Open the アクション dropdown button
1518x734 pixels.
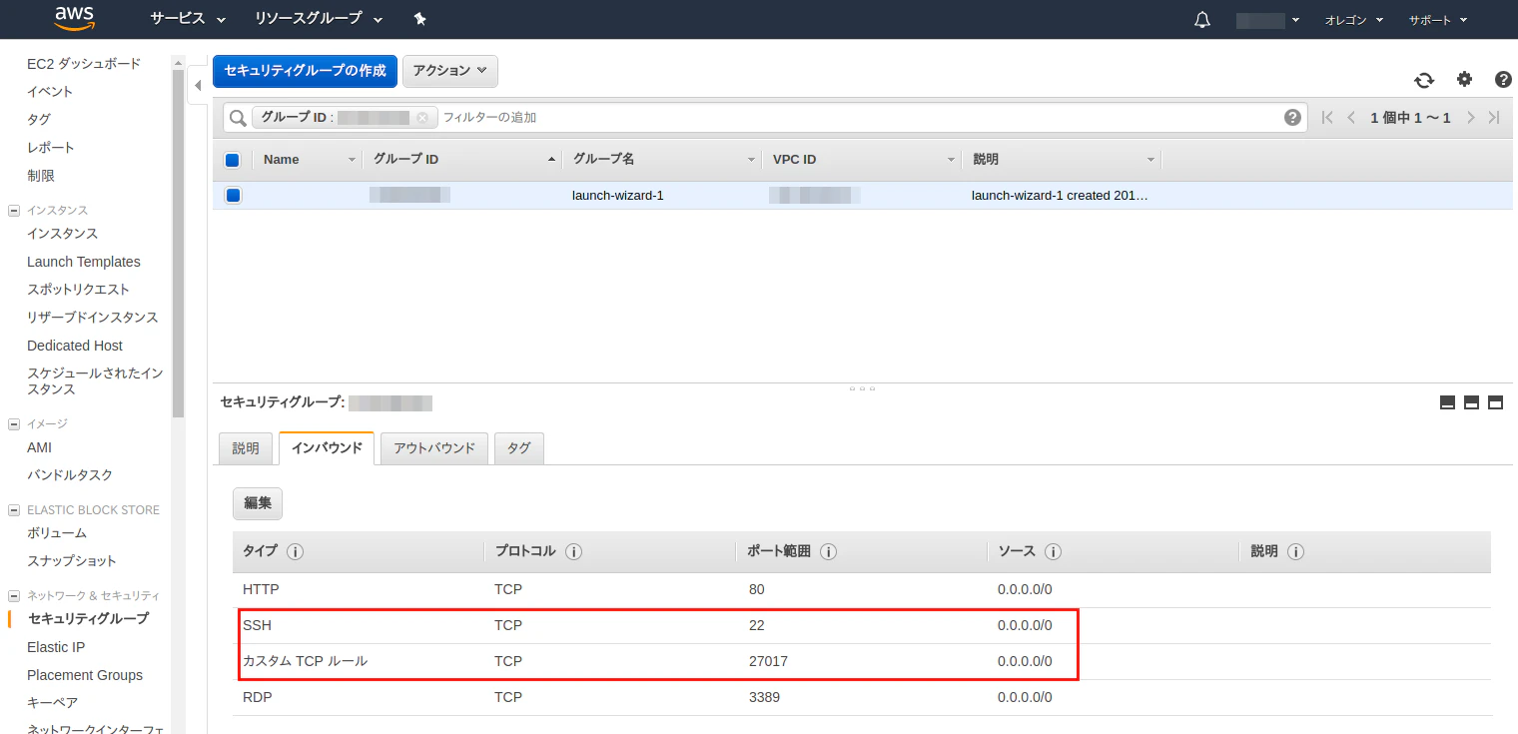449,71
